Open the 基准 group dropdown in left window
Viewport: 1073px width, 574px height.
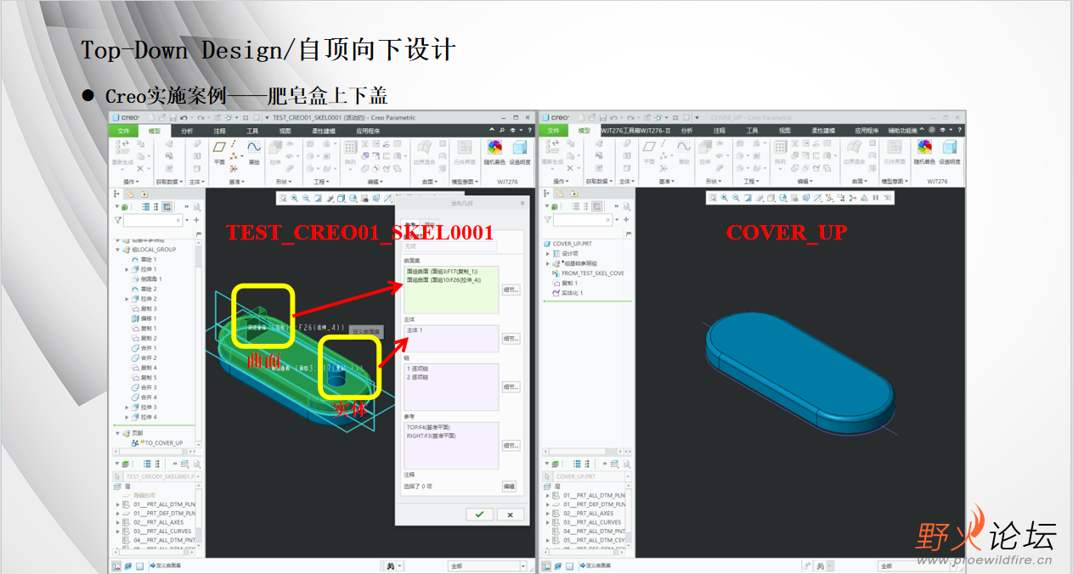pyautogui.click(x=236, y=181)
